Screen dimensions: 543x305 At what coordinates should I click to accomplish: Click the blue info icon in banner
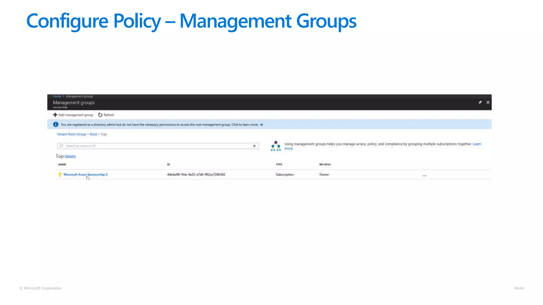click(56, 124)
